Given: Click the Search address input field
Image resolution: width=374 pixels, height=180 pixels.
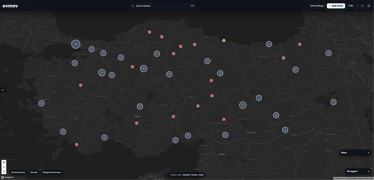Looking at the screenshot, I should [162, 5].
